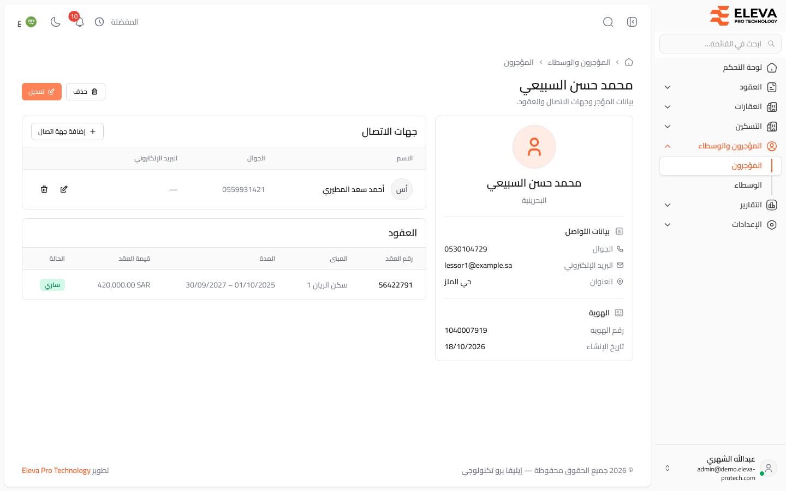
Task: Edit the أحمد سعد المطيري contact with the pencil icon
Action: 64,189
